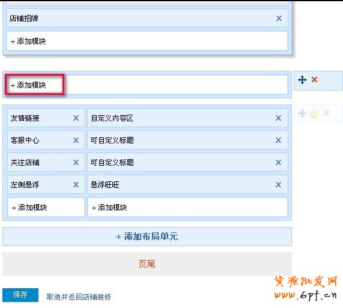Remove the 悬浮旺旺 module
The height and width of the screenshot is (308, 343).
[279, 185]
